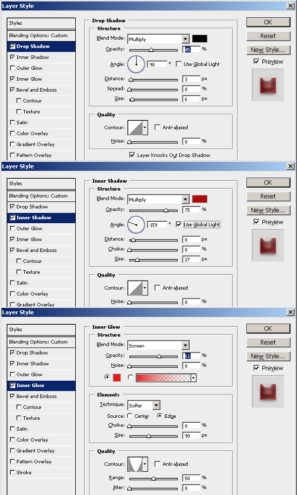Click the black Drop Shadow color swatch

[199, 39]
